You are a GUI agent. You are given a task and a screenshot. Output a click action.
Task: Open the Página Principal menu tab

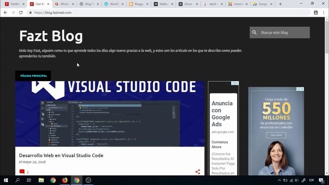click(33, 76)
